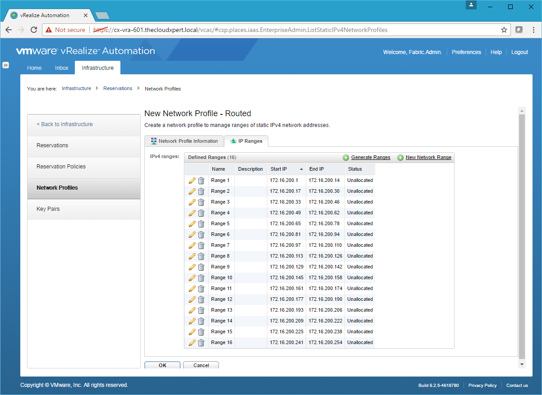The height and width of the screenshot is (395, 542).
Task: Bookmark this page with the star icon
Action: 504,30
